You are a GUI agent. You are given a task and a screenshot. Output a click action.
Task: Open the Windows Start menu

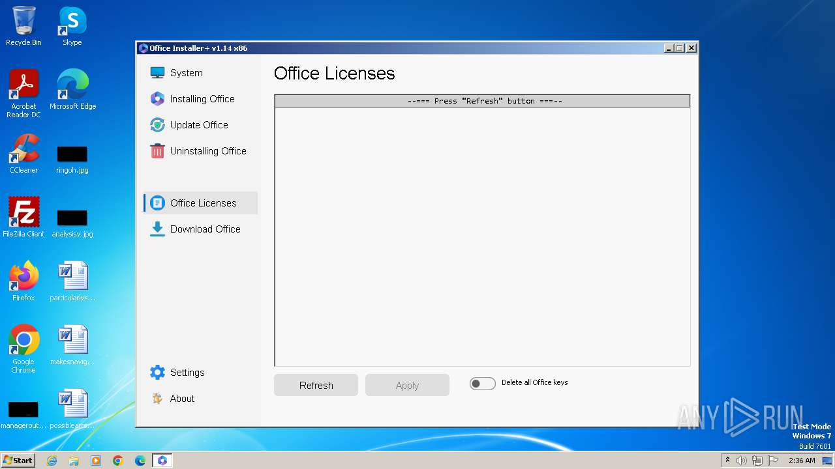[x=18, y=460]
